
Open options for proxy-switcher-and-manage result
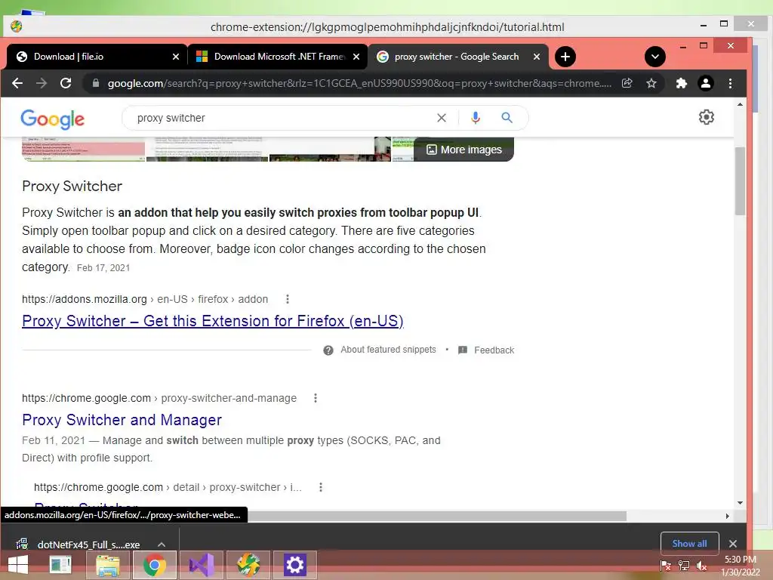(x=316, y=398)
